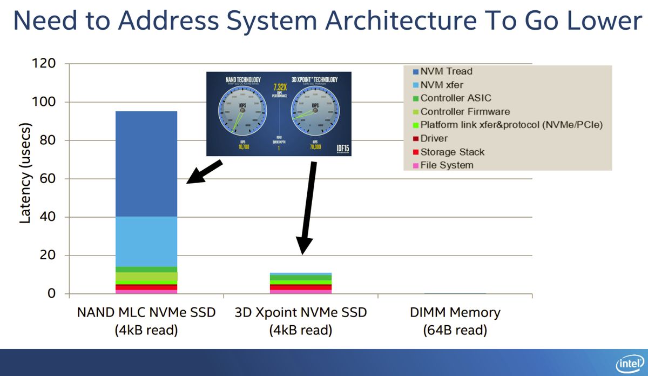Click the 'NAND MLC NVMe SSD' category label
This screenshot has height=376, width=648.
point(146,312)
